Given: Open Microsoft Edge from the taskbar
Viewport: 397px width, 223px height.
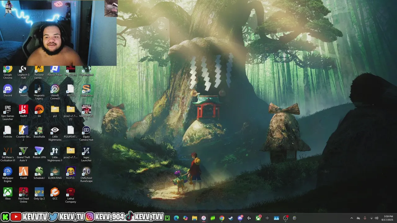Looking at the screenshot, I should point(176,218).
